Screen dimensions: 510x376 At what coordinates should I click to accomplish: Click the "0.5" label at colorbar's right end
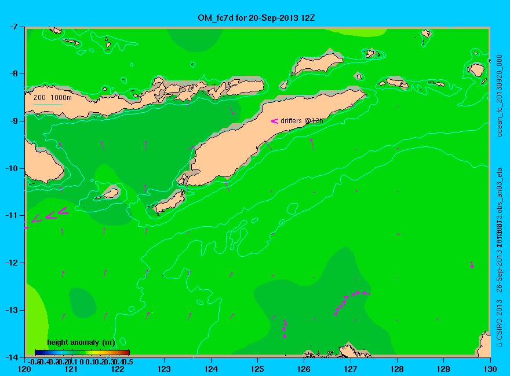pos(128,362)
